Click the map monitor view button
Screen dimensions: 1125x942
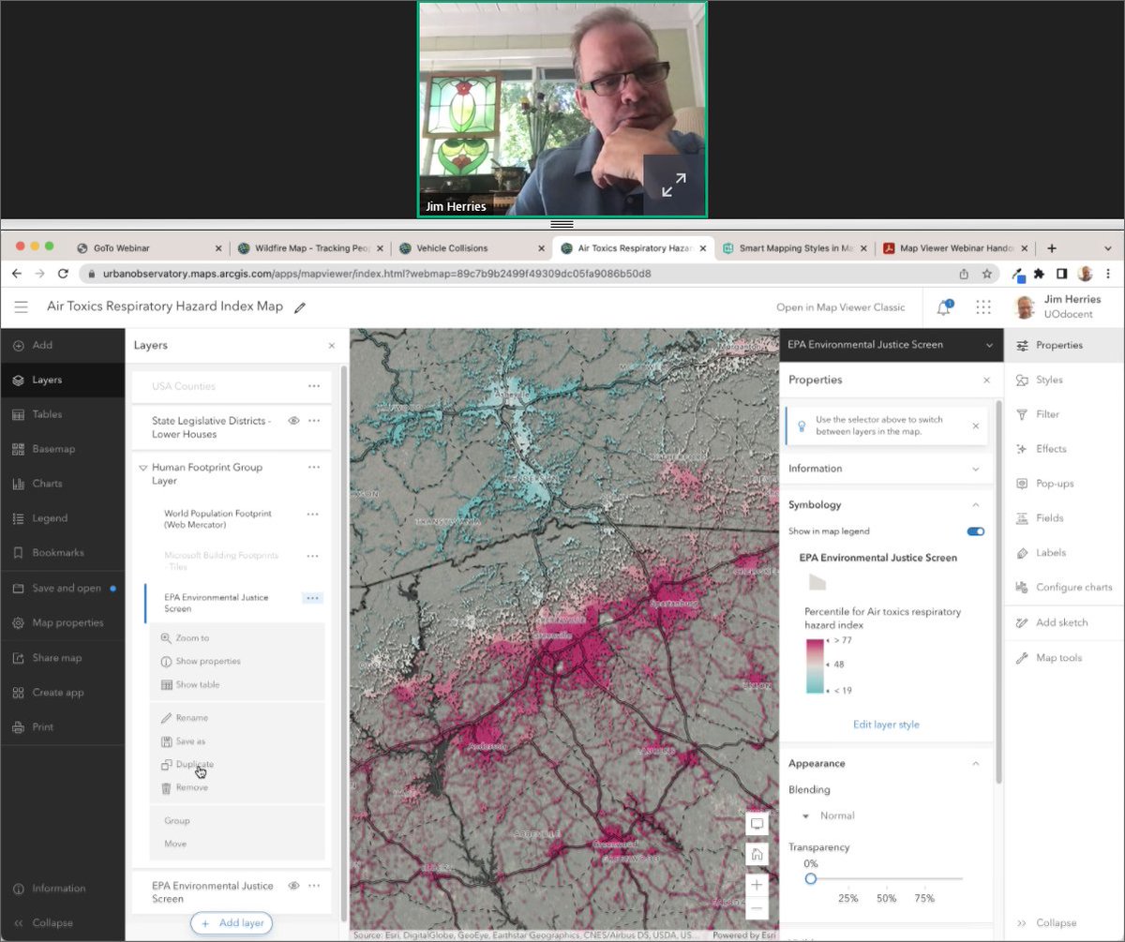[x=757, y=824]
